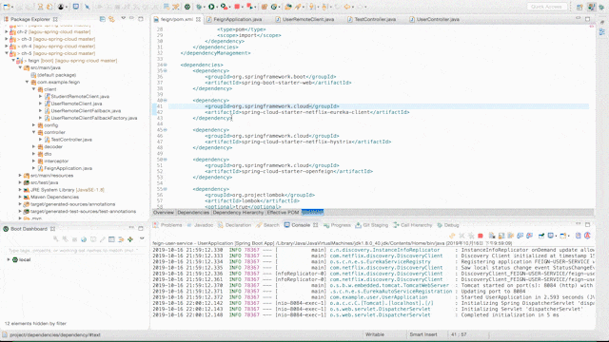
Task: Switch to the feign/pom.xml editor tab
Action: (x=177, y=19)
